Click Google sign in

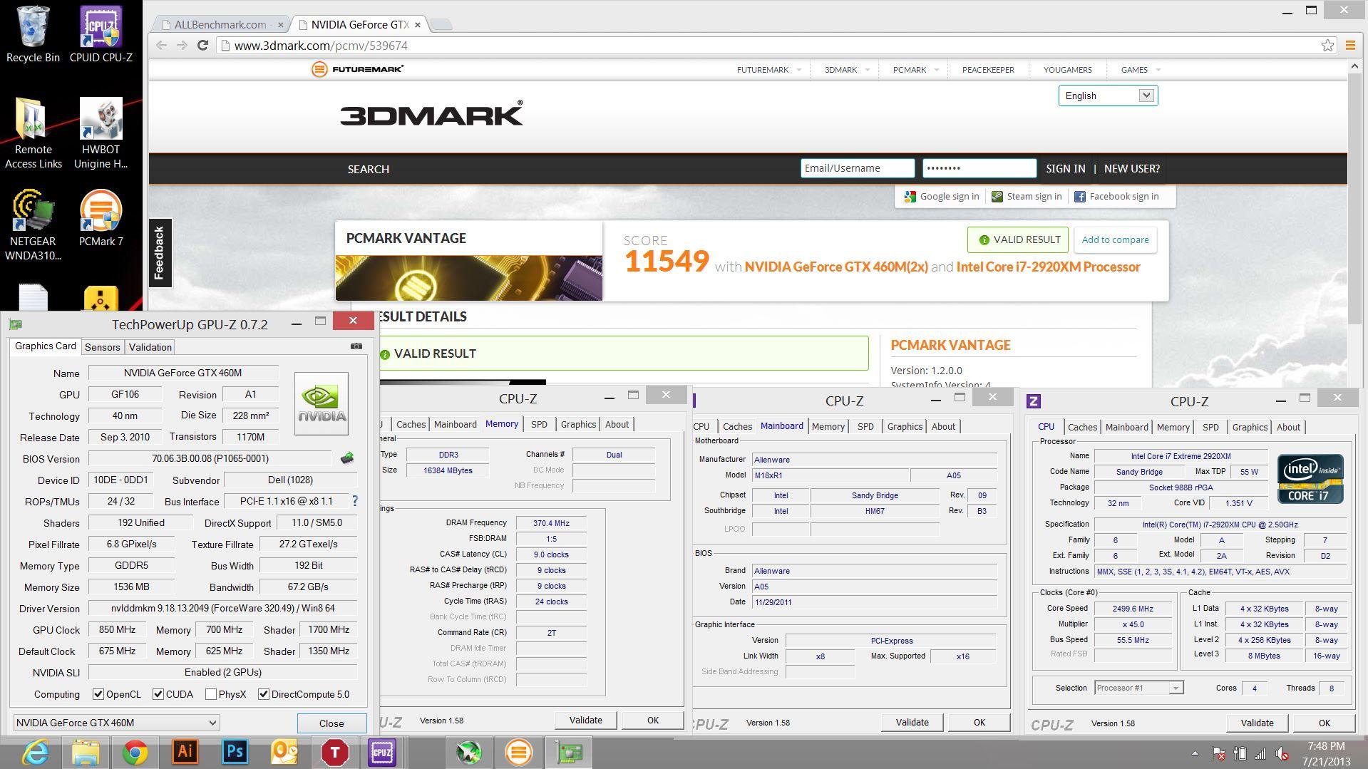(x=942, y=196)
